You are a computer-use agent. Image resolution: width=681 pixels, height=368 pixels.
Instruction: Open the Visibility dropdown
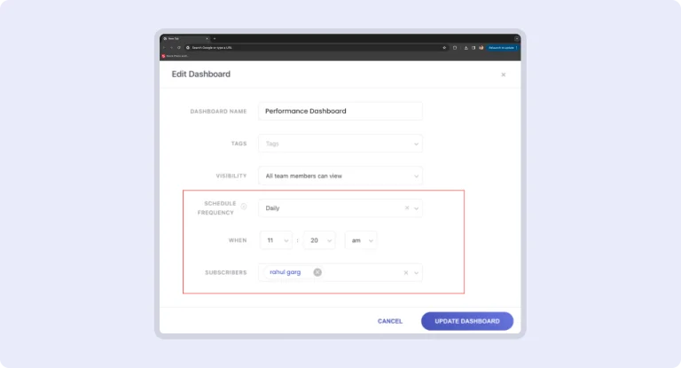[x=416, y=176]
